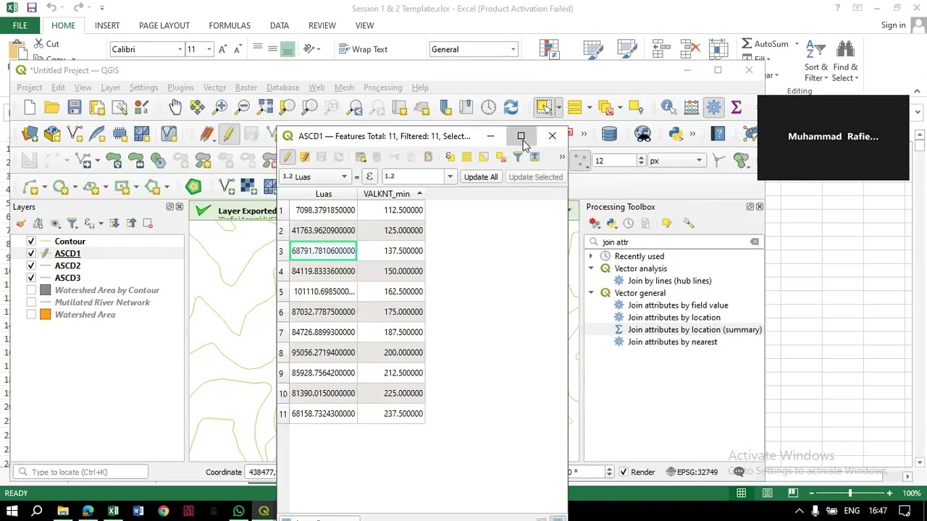Open Google Chrome from the taskbar
This screenshot has width=927, height=521.
[163, 512]
